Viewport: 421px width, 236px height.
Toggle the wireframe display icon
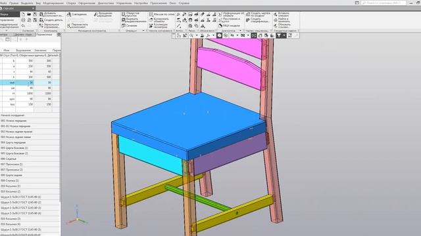tap(226, 35)
